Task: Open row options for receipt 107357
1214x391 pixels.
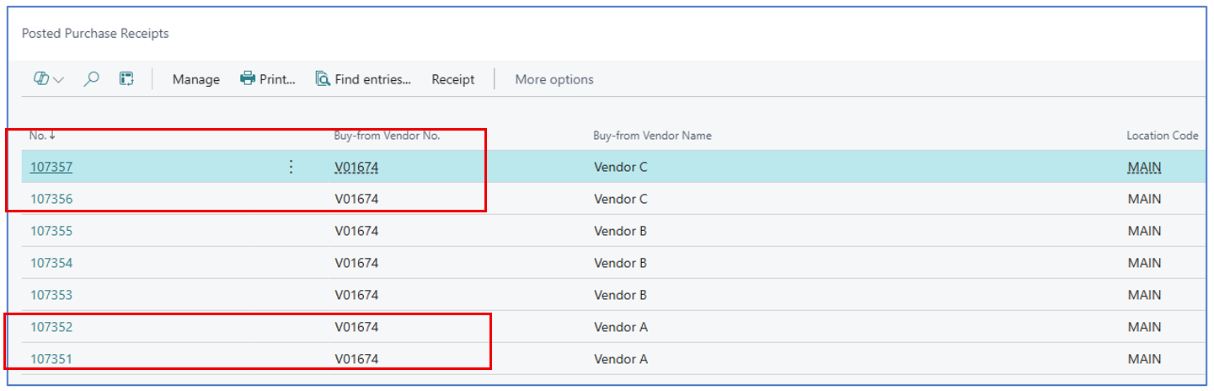Action: (291, 167)
